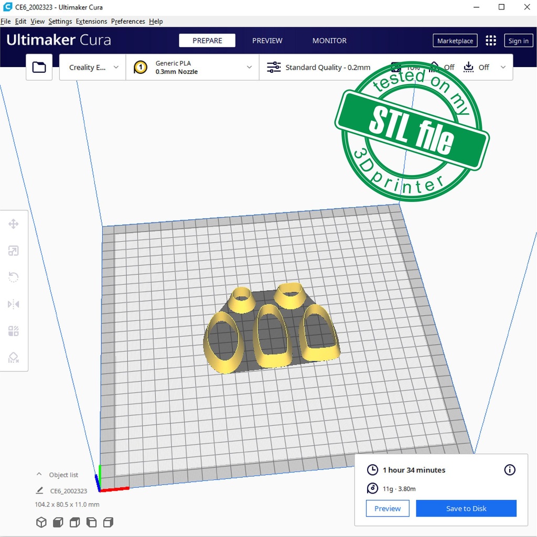
Task: Select the Support Blocker tool
Action: [14, 358]
